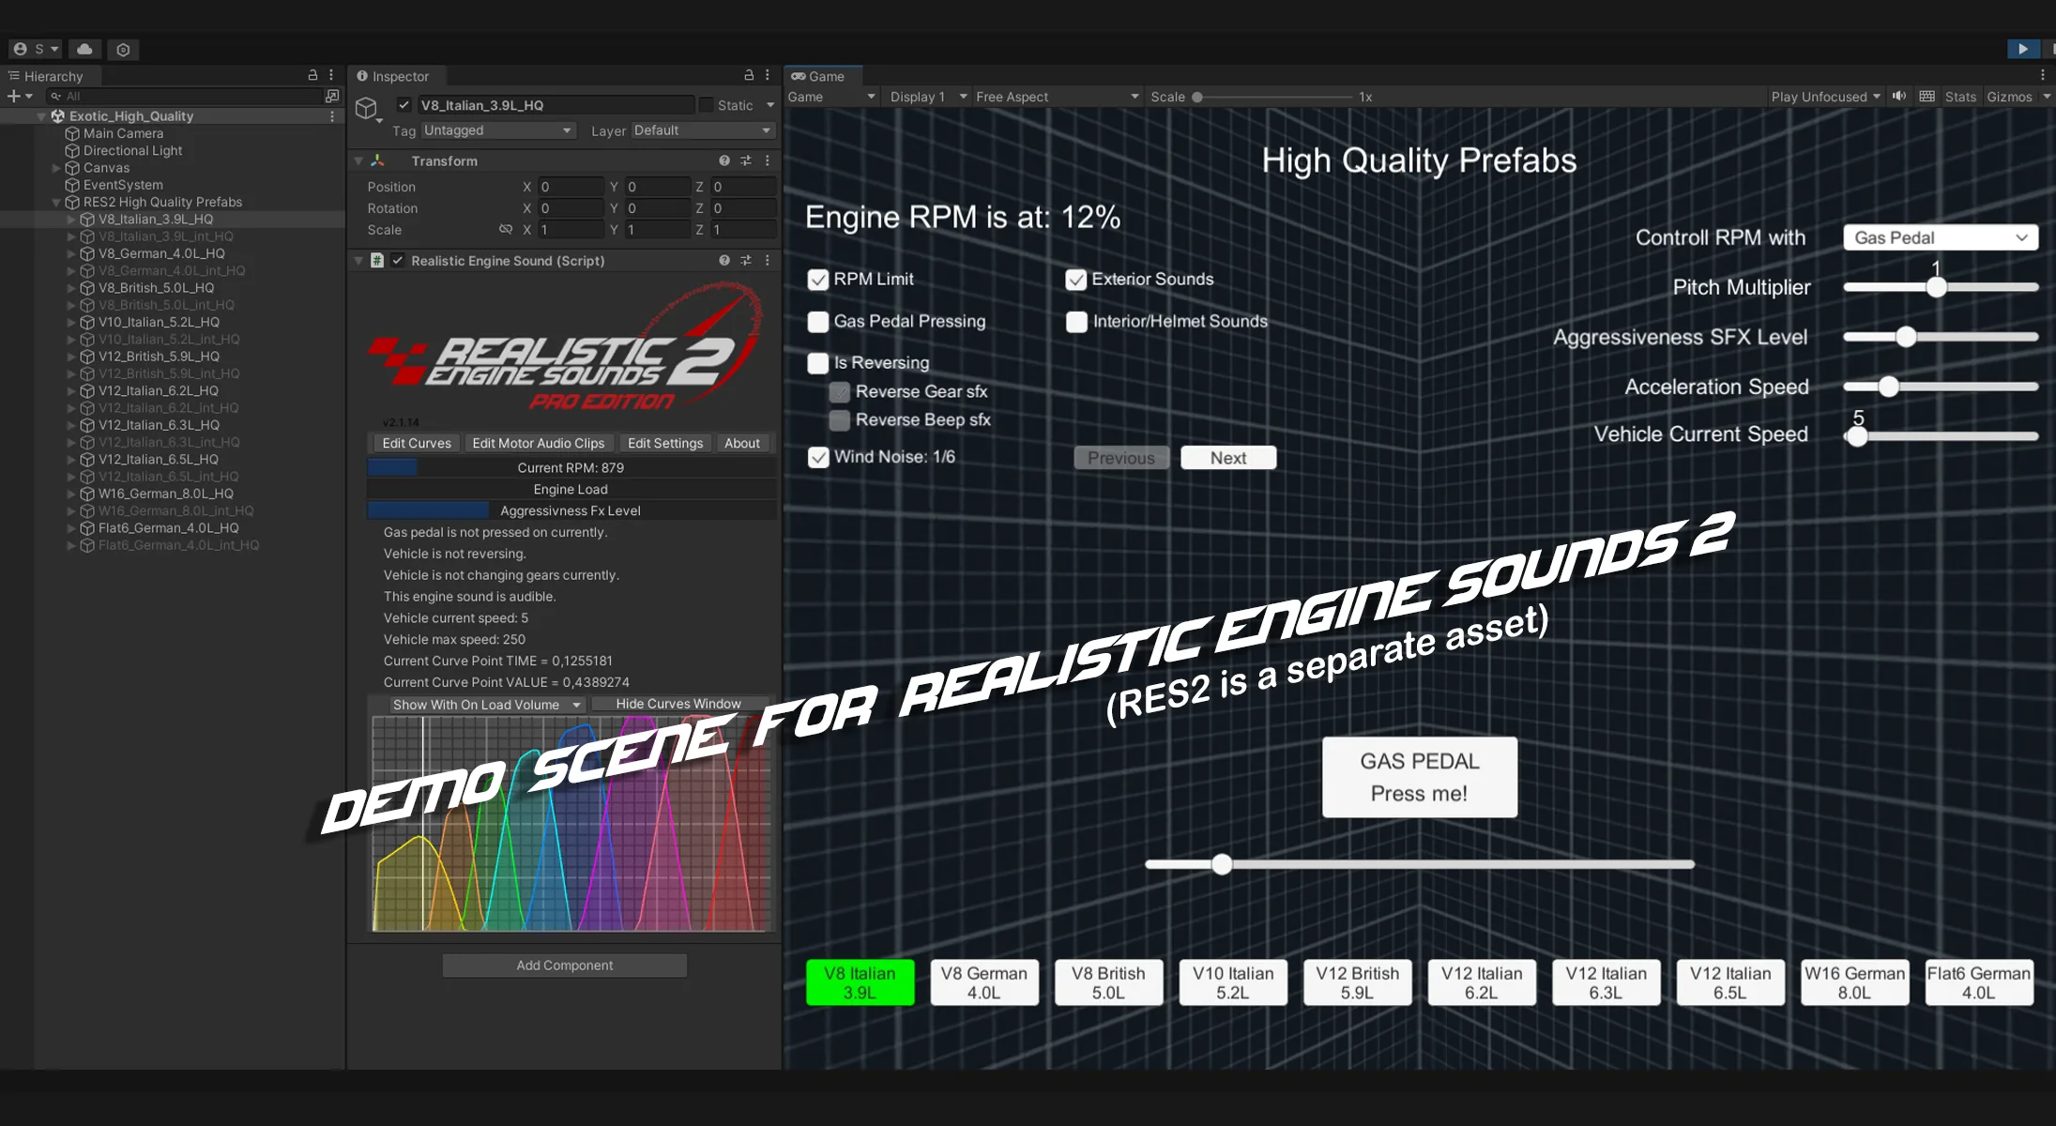Screen dimensions: 2056x1126
Task: Open Realistic Engine Sound preset icon
Action: tap(746, 261)
